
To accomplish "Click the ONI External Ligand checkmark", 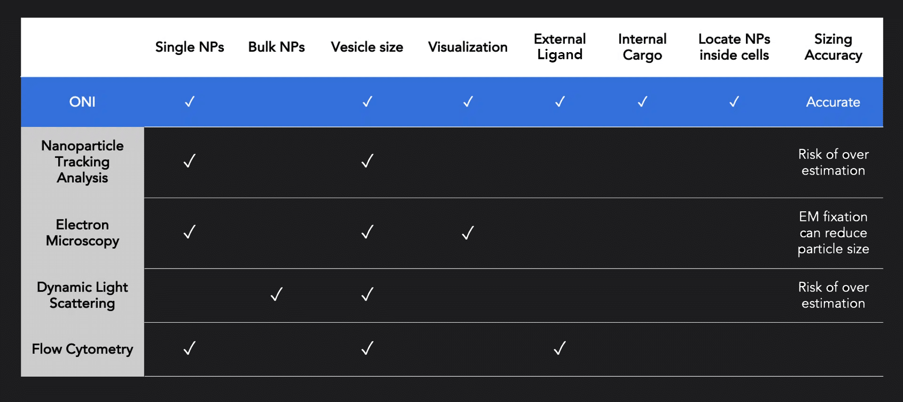I will [560, 101].
